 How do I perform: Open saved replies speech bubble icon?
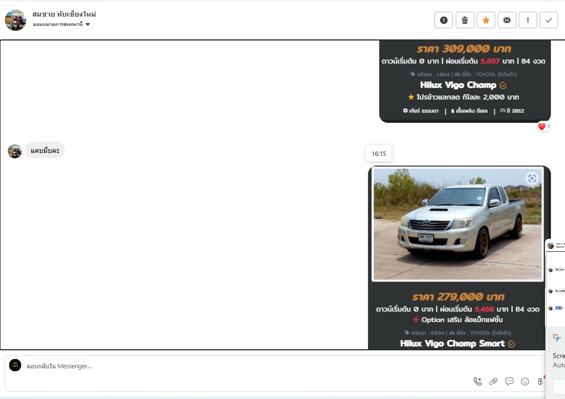pyautogui.click(x=509, y=381)
